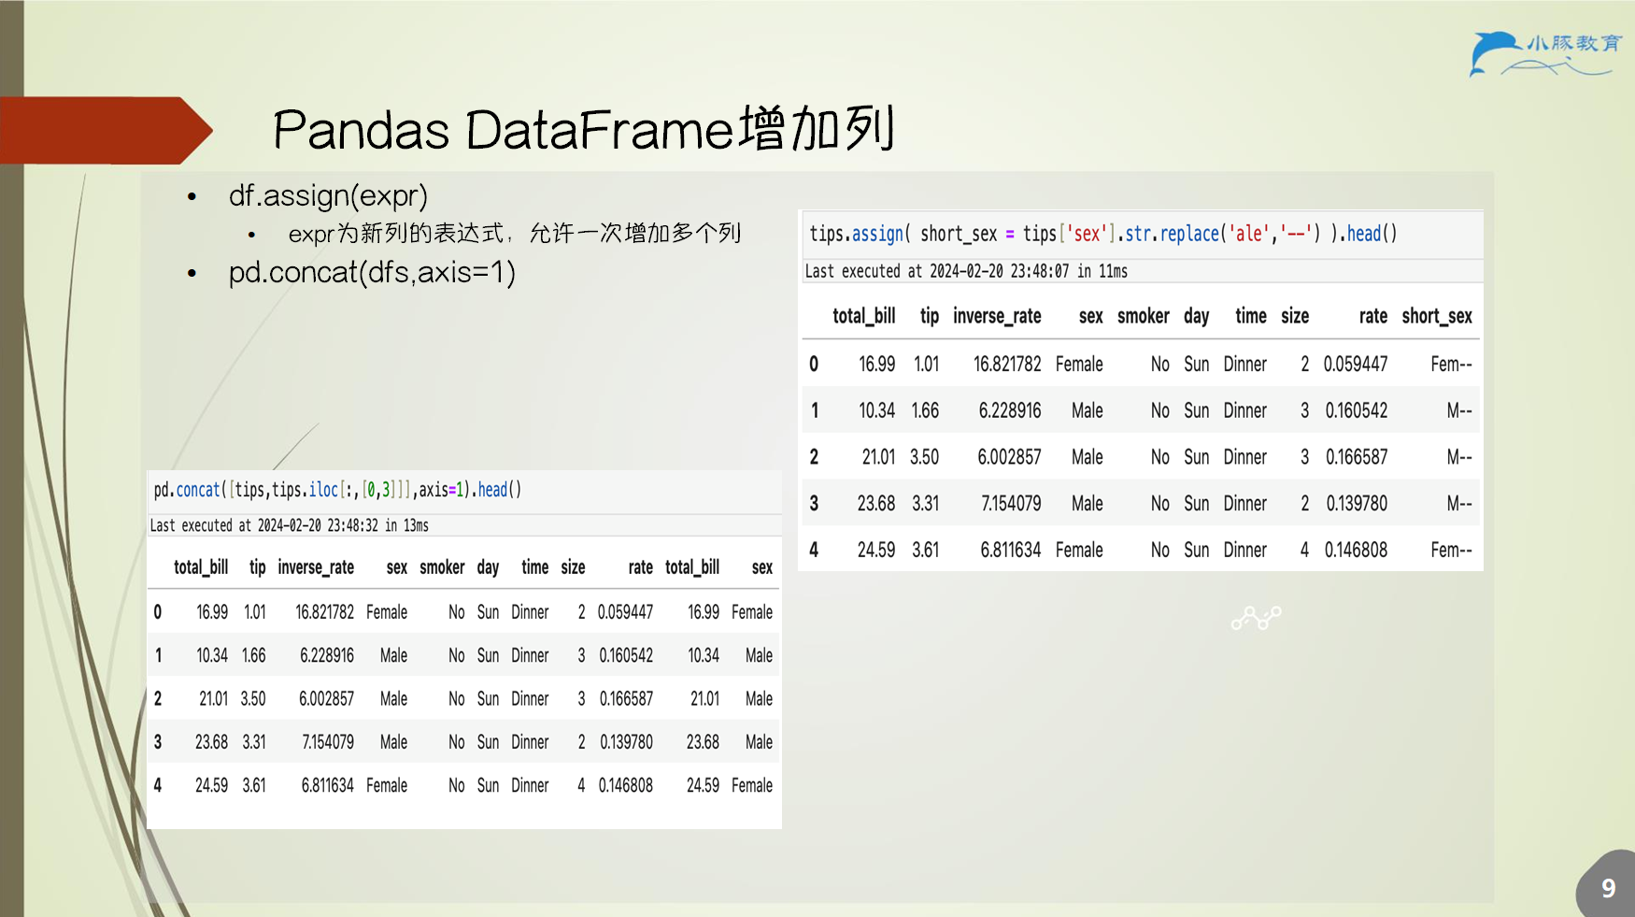Click the "Last executed at 2024-02-20 23:48:32" line

pos(289,525)
